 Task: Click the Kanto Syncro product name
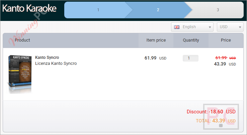coord(47,58)
